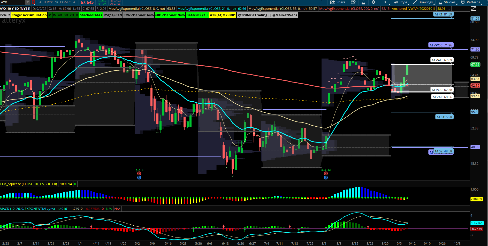The width and height of the screenshot is (488, 246).
Task: Click the 55.8 price axis tag
Action: (x=475, y=112)
